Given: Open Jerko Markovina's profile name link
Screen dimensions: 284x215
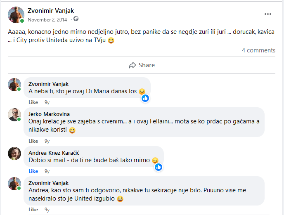Looking at the screenshot, I should [x=49, y=114].
